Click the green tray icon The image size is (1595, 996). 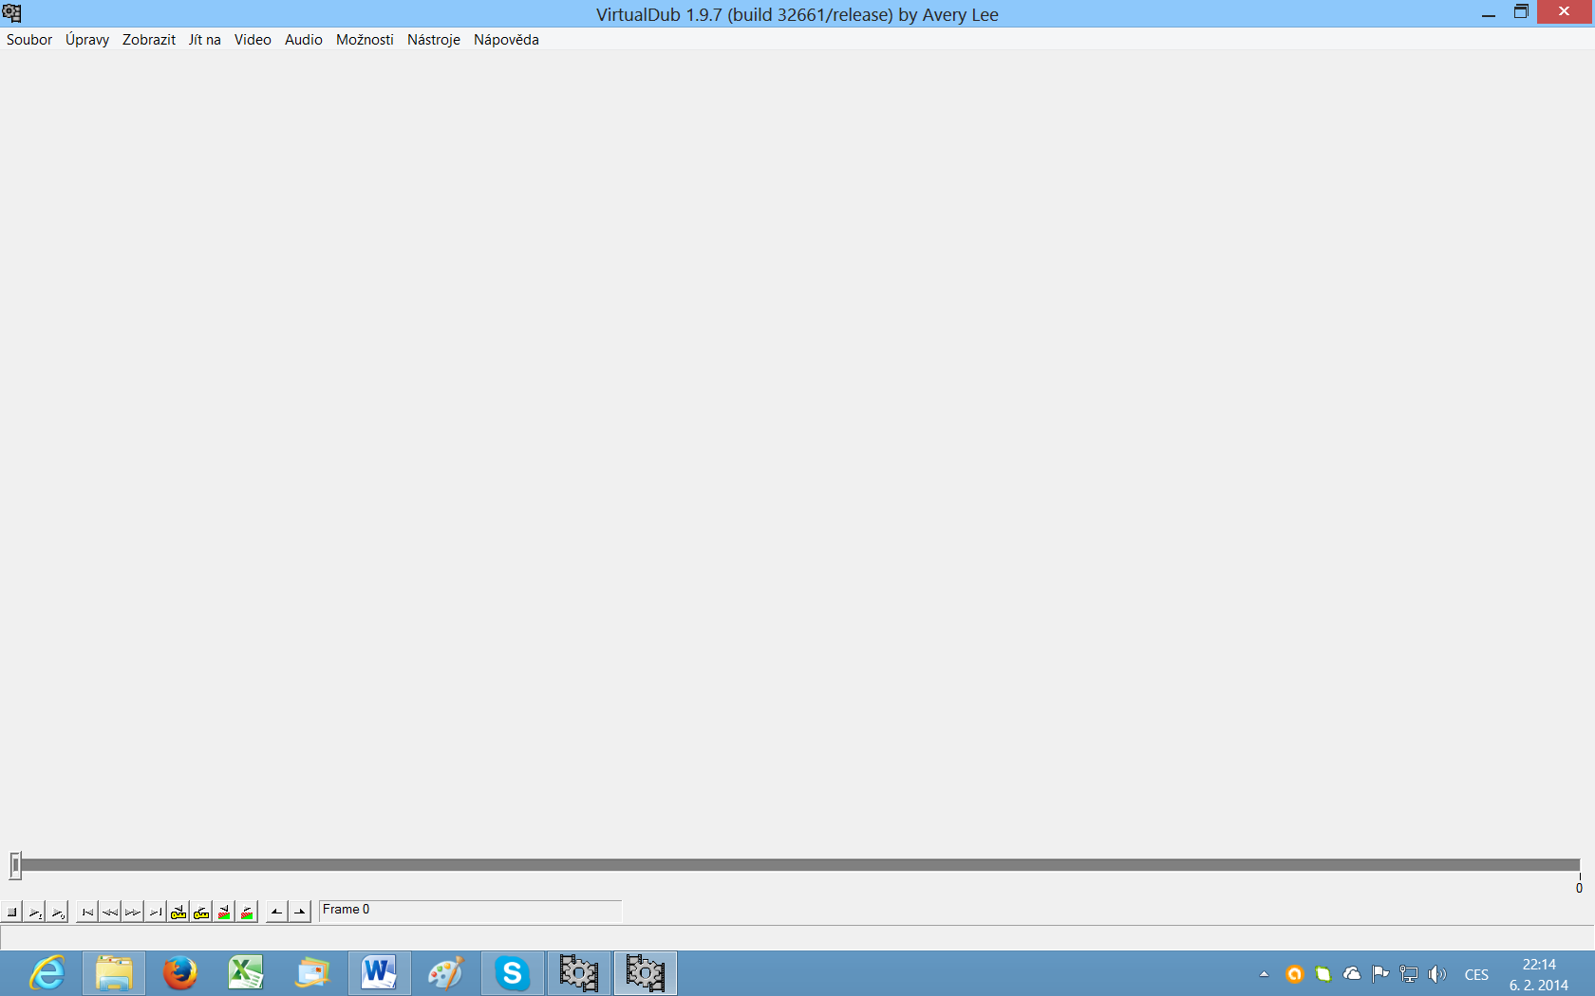click(x=1323, y=974)
